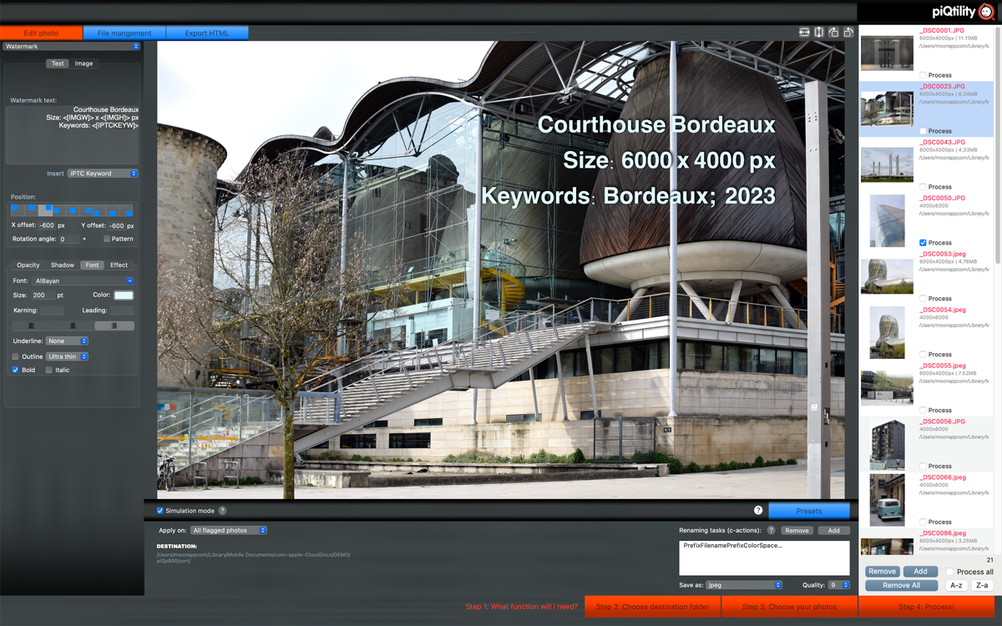Click Step 2: Choose destination folder
Viewport: 1002px width, 626px height.
652,607
